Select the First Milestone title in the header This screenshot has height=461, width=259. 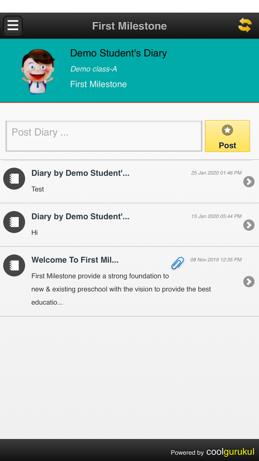[x=129, y=26]
